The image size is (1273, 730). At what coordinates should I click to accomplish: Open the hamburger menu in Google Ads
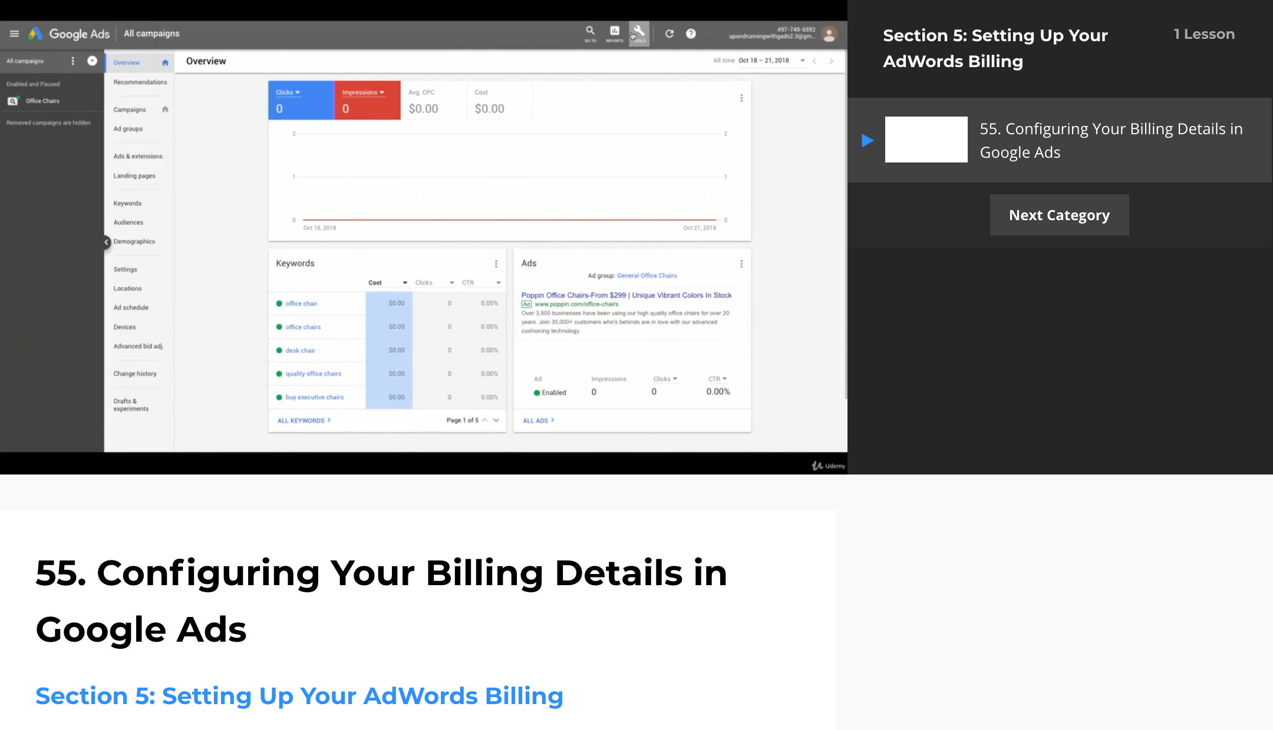click(x=14, y=34)
